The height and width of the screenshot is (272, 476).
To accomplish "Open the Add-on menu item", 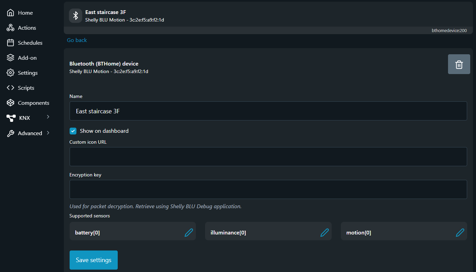I will click(x=27, y=58).
